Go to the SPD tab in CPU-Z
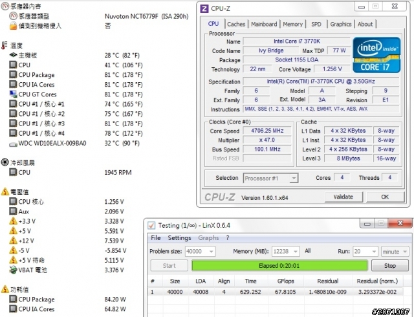 pyautogui.click(x=316, y=24)
